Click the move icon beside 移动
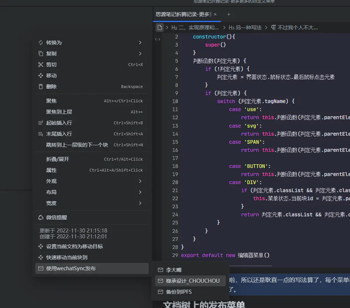This screenshot has width=350, height=308. (41, 76)
